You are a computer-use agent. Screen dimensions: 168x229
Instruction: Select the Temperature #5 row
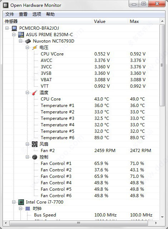click(x=81, y=131)
